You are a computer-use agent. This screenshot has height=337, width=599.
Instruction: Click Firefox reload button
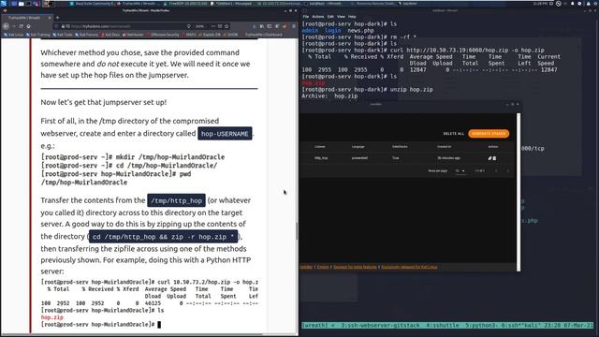click(21, 26)
